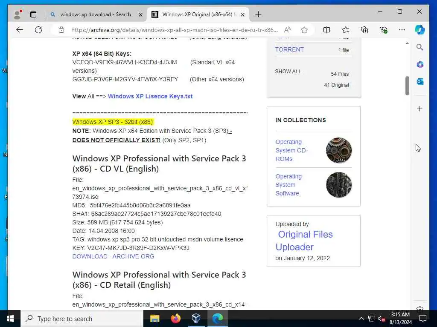Click Microsoft Edge taskbar icon

[218, 318]
